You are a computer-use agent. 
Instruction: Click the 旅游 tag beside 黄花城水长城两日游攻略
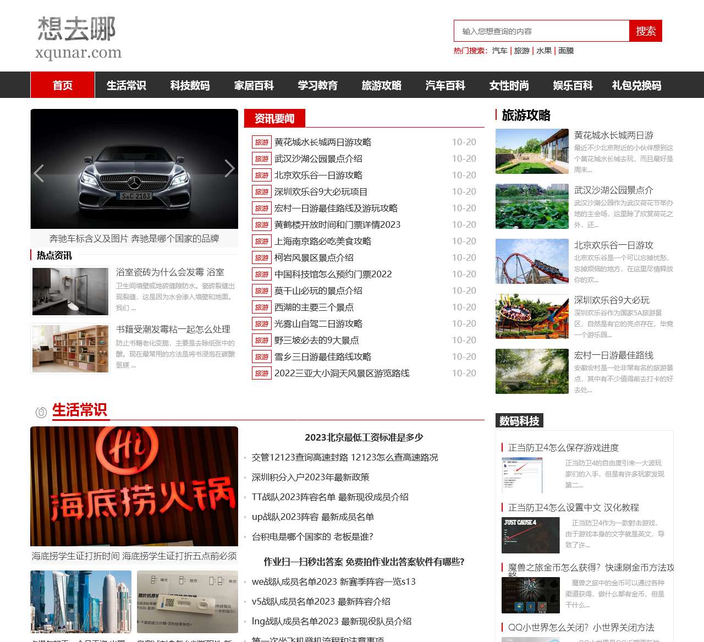(262, 142)
